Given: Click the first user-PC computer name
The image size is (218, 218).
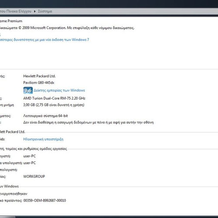Looking at the screenshot, I should point(30,156).
